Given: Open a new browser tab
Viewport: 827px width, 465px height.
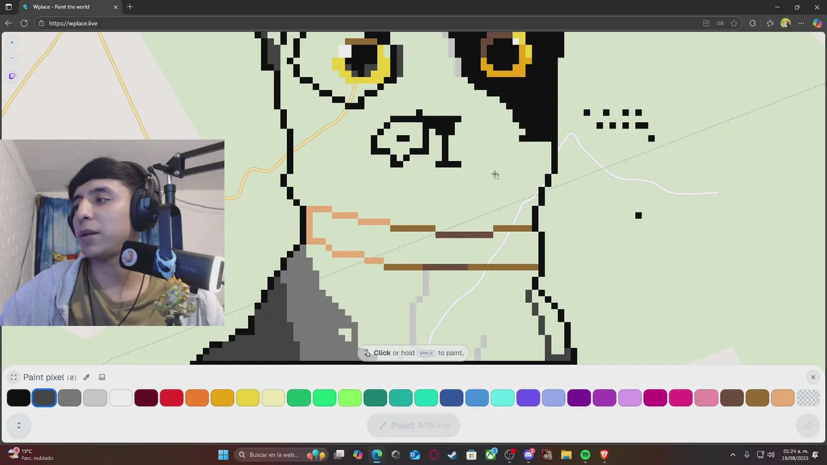Looking at the screenshot, I should (130, 7).
